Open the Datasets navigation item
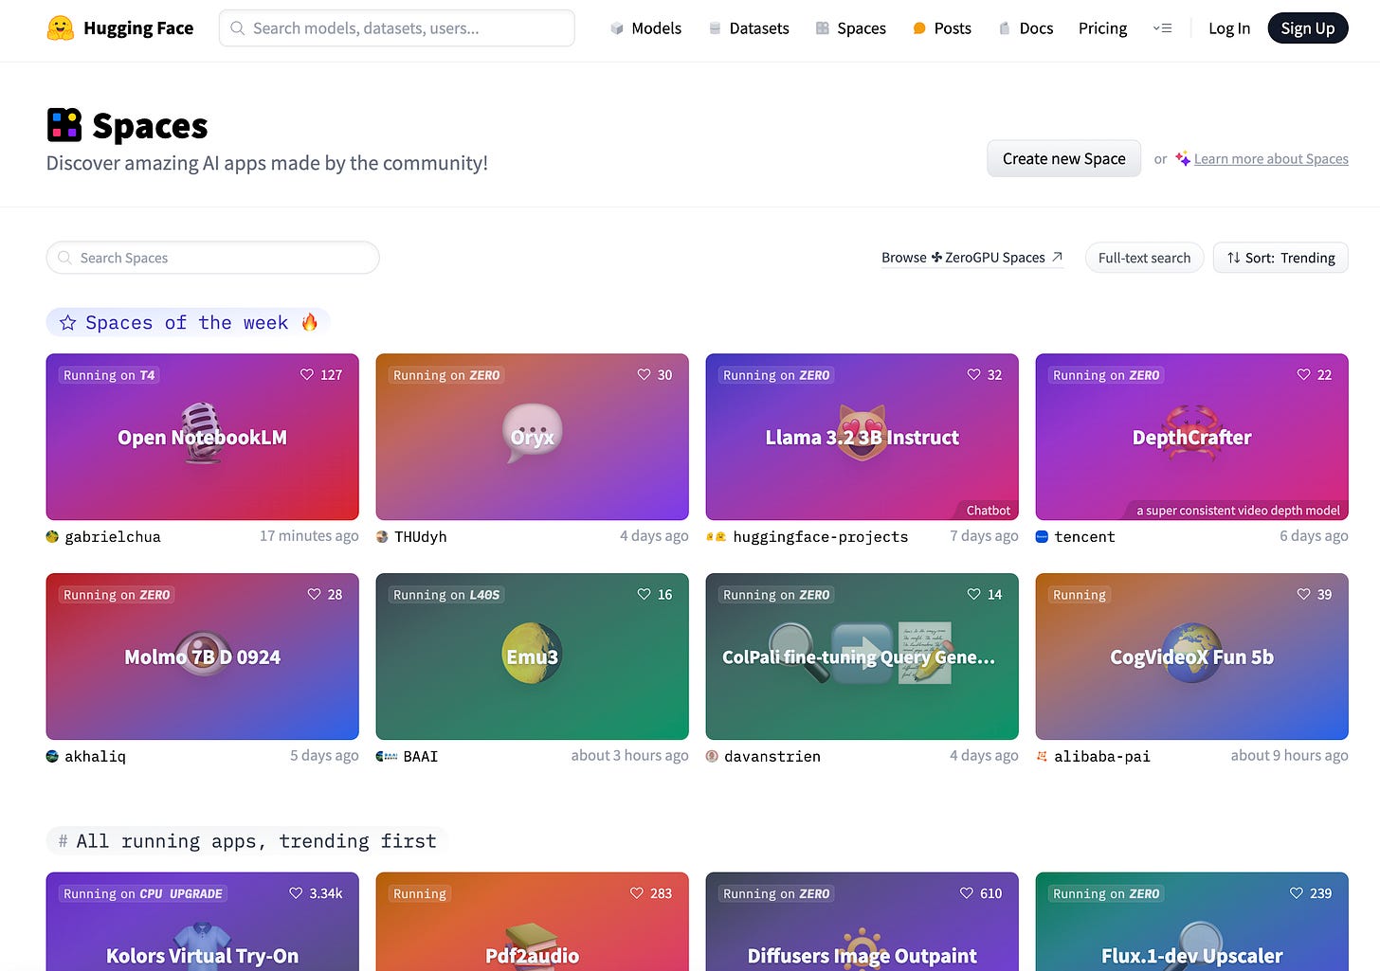This screenshot has width=1380, height=971. click(x=749, y=28)
